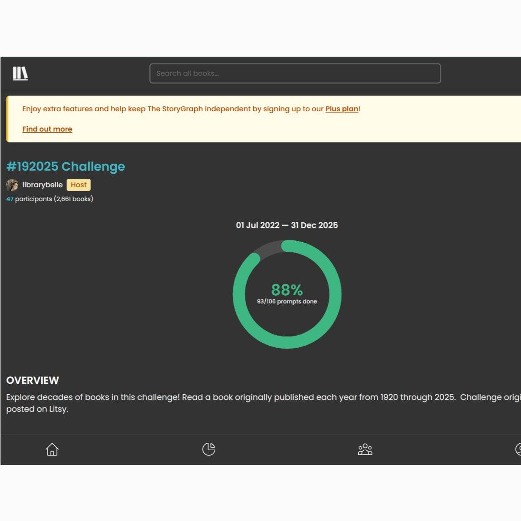This screenshot has height=521, width=521.
Task: Select the 93/106 prompts done label
Action: point(287,302)
